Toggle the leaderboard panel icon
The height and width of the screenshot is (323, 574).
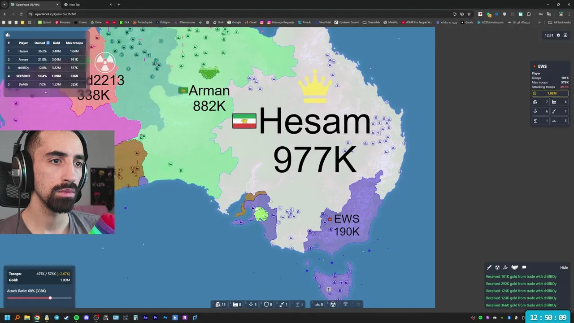pos(8,35)
